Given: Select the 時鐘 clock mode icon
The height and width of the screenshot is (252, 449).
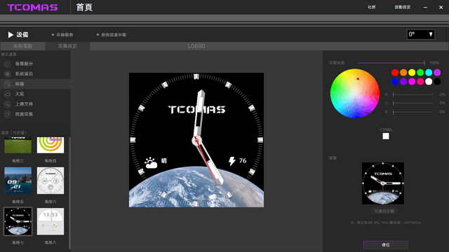Looking at the screenshot, I should (x=7, y=84).
